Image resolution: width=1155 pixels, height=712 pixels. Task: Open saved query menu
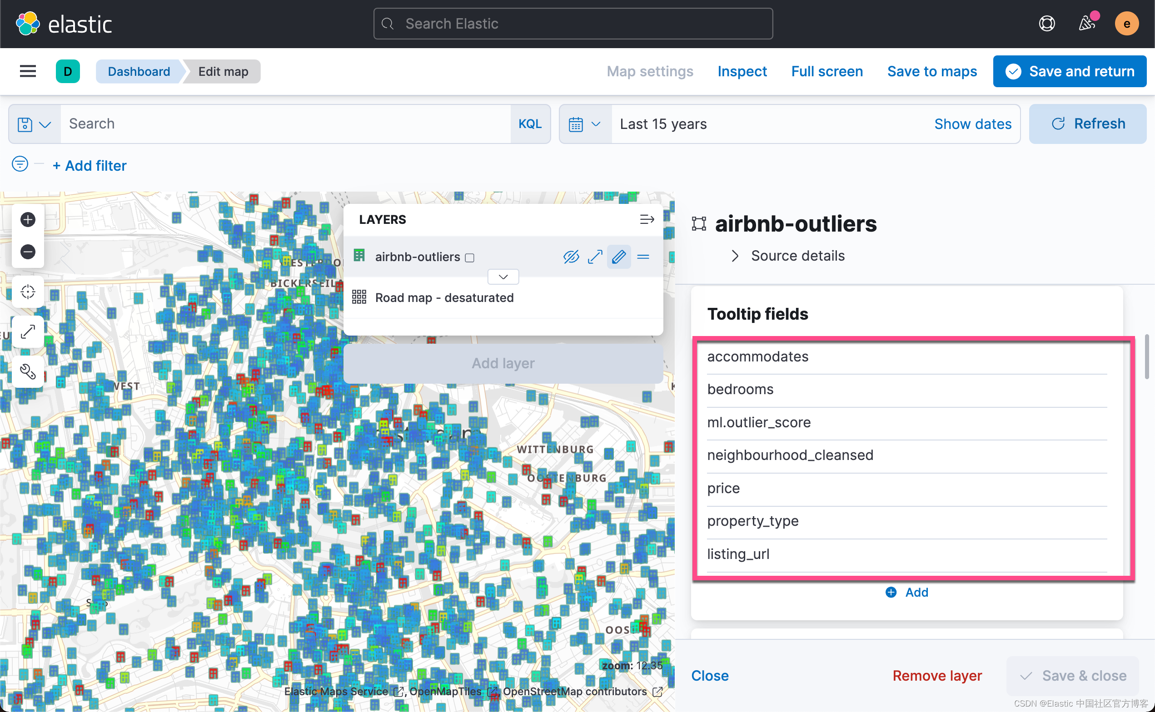point(35,124)
